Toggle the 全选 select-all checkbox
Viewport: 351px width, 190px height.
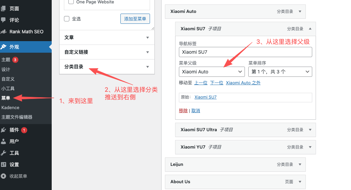click(67, 19)
